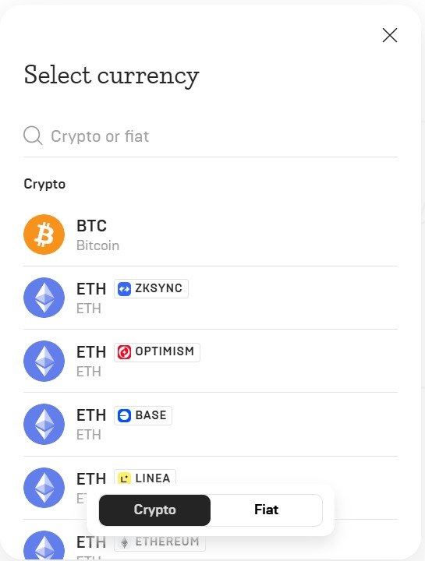Viewport: 425px width, 561px height.
Task: Switch to the Fiat toggle option
Action: click(267, 510)
